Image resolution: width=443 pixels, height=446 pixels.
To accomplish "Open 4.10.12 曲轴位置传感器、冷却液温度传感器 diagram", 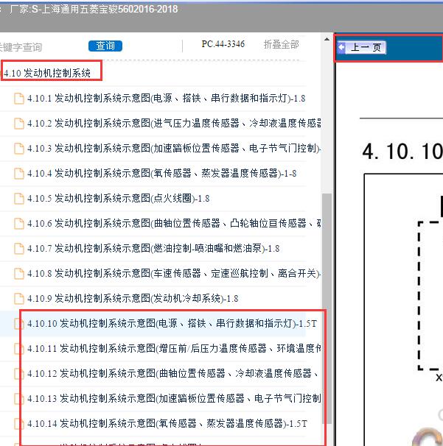I will pyautogui.click(x=172, y=374).
